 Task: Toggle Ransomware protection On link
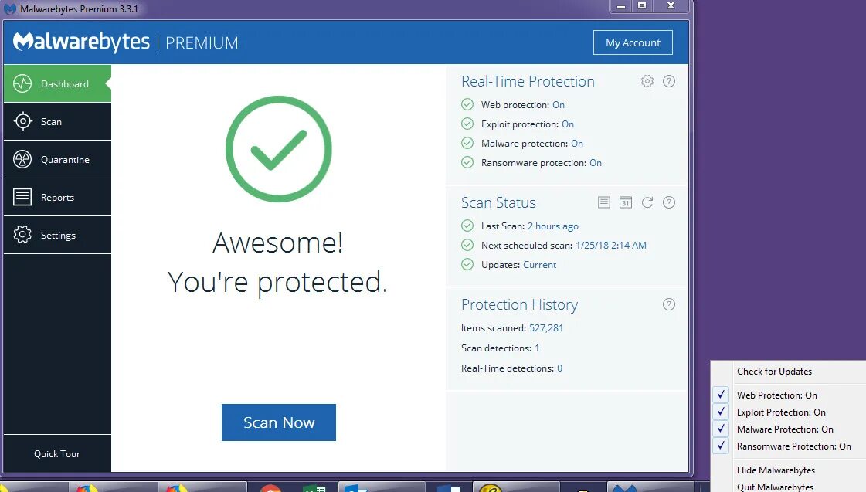click(x=596, y=163)
